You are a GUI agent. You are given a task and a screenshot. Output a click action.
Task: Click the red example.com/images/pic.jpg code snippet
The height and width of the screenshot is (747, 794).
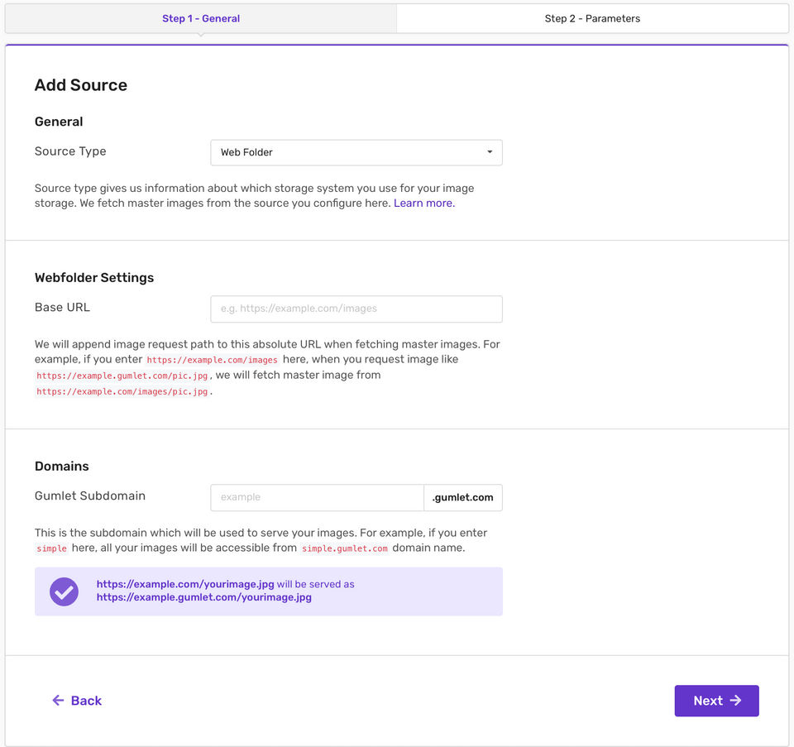122,391
